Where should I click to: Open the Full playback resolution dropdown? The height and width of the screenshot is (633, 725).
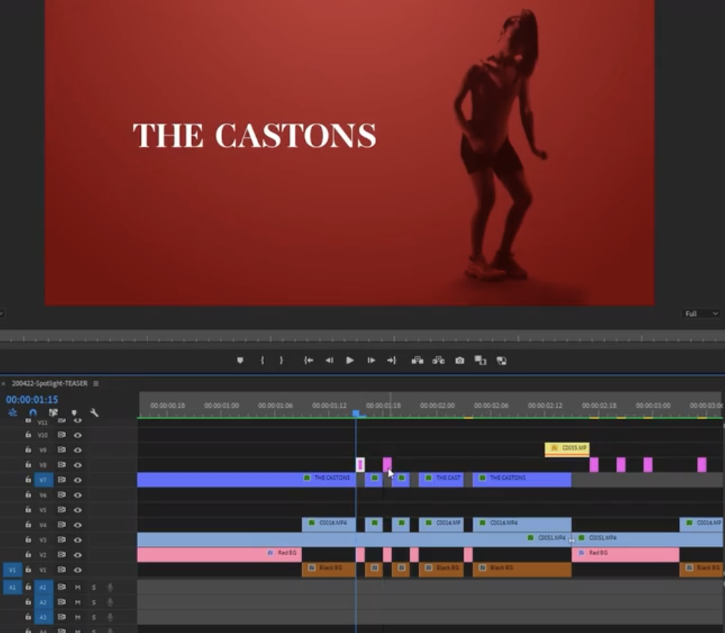pos(701,314)
